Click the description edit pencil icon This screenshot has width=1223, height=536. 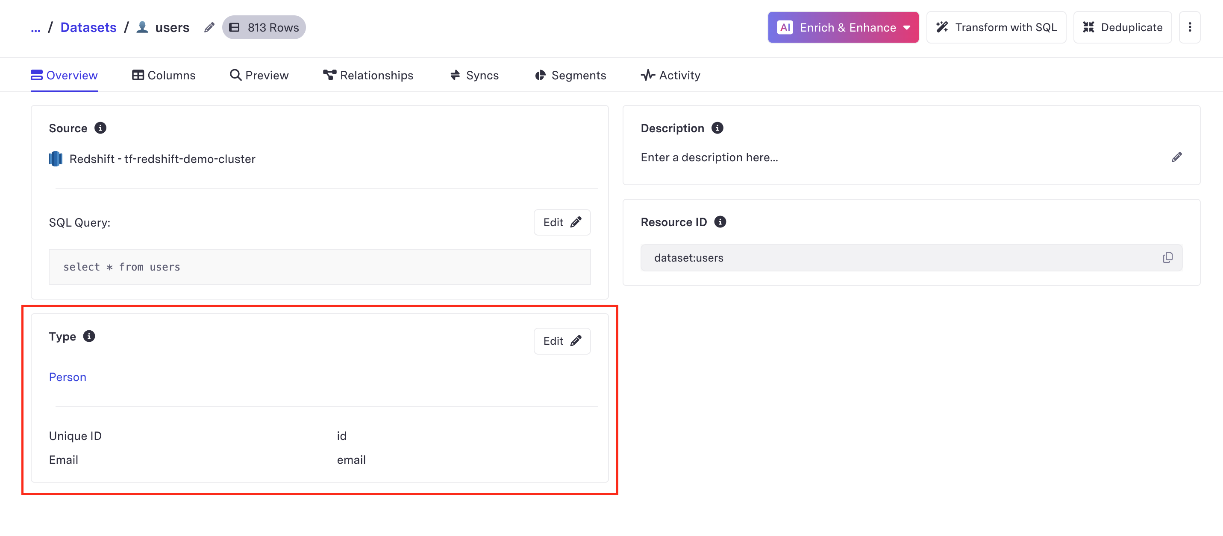click(x=1176, y=157)
